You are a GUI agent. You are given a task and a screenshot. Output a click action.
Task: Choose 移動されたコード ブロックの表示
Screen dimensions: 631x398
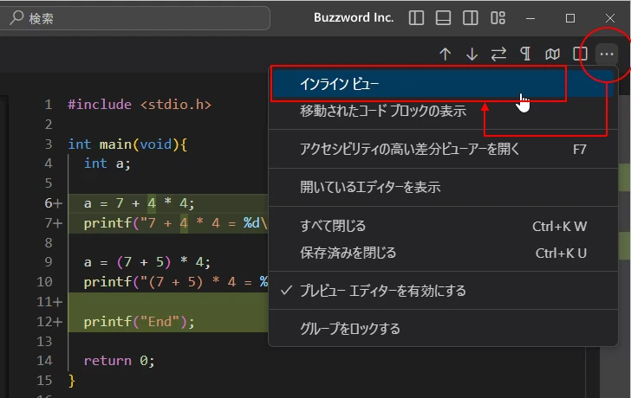click(x=443, y=111)
